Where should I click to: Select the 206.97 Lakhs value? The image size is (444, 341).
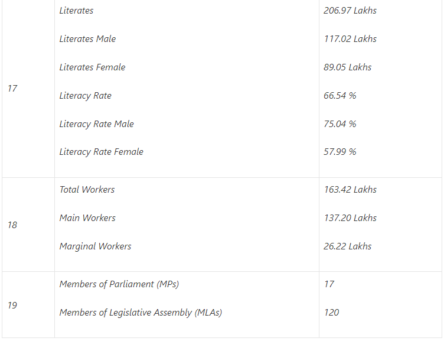pos(350,11)
